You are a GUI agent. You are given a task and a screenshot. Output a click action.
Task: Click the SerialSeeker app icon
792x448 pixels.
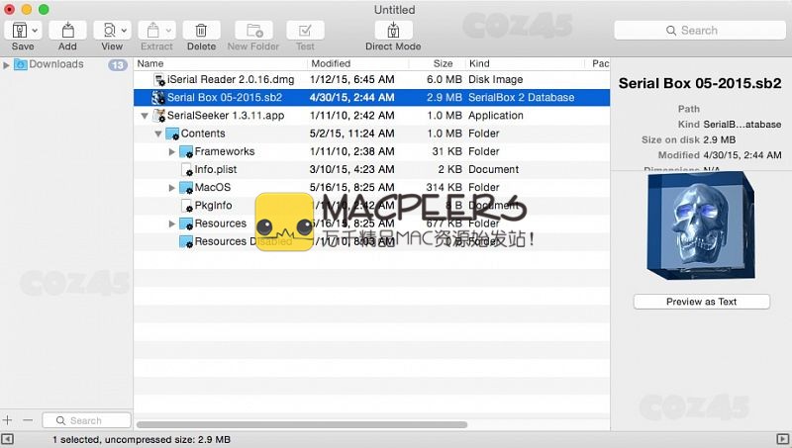tap(159, 116)
